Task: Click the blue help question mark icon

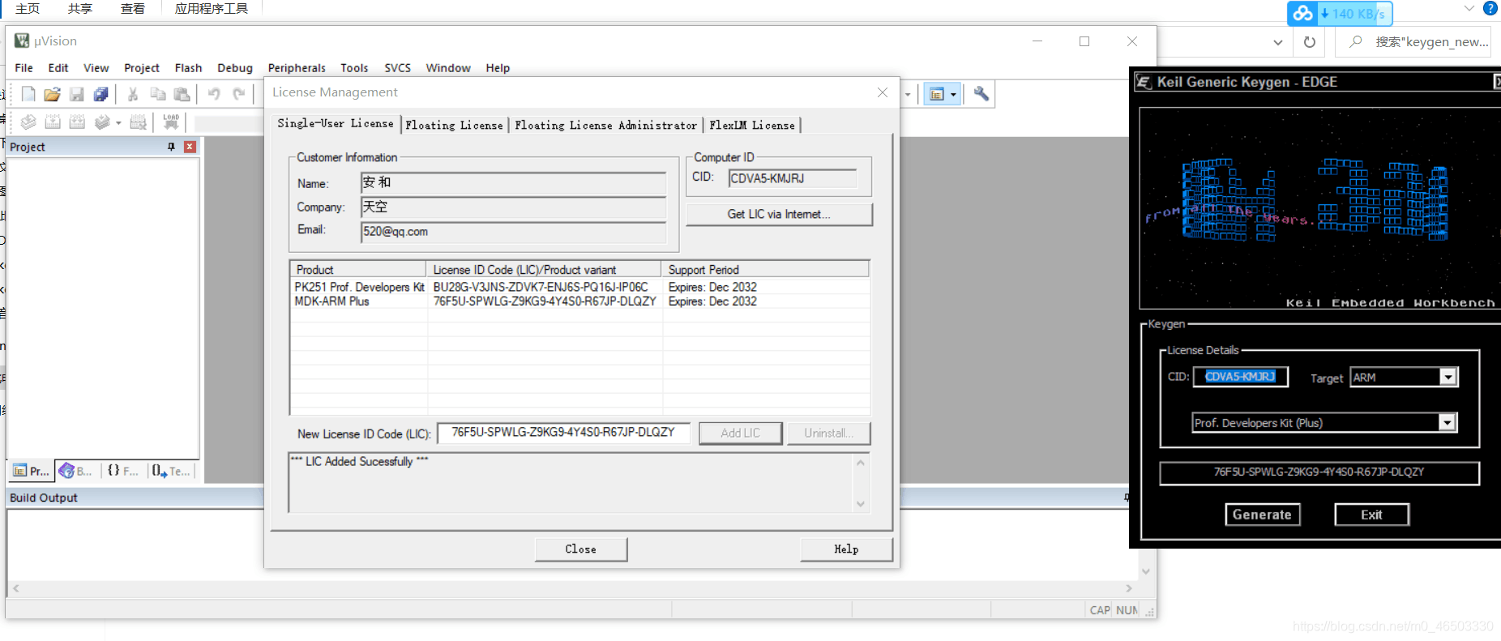Action: 1490,9
